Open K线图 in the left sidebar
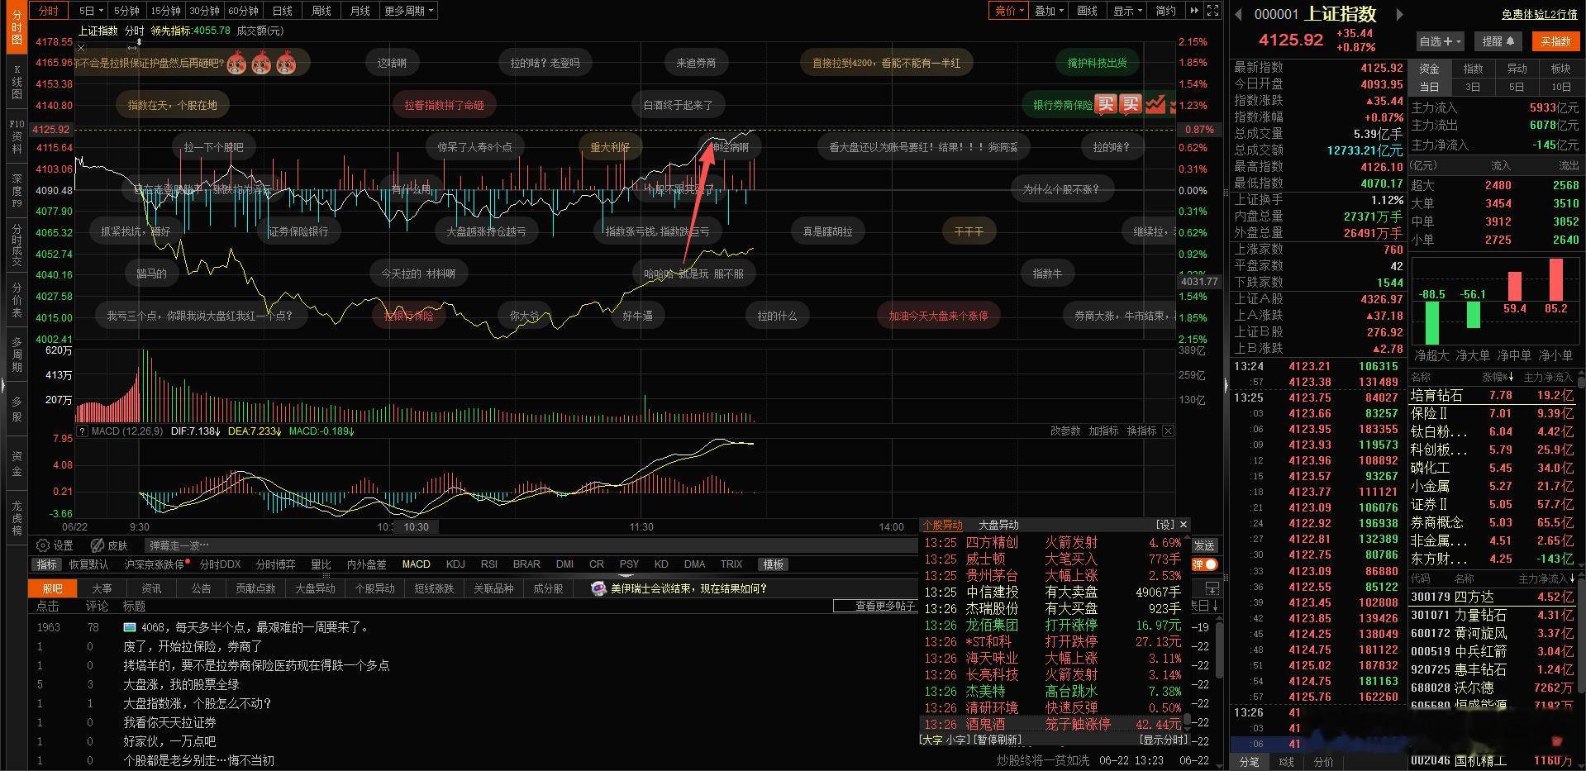Screen dimensions: 1586x771 (x=17, y=83)
